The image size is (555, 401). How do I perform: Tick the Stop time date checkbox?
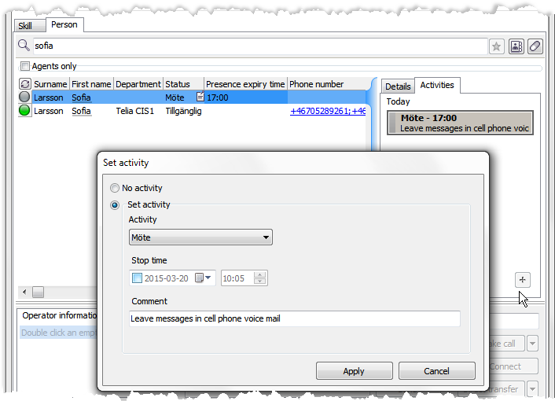[138, 278]
